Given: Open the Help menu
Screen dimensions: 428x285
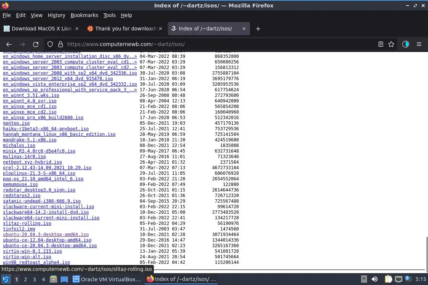Looking at the screenshot, I should (126, 15).
